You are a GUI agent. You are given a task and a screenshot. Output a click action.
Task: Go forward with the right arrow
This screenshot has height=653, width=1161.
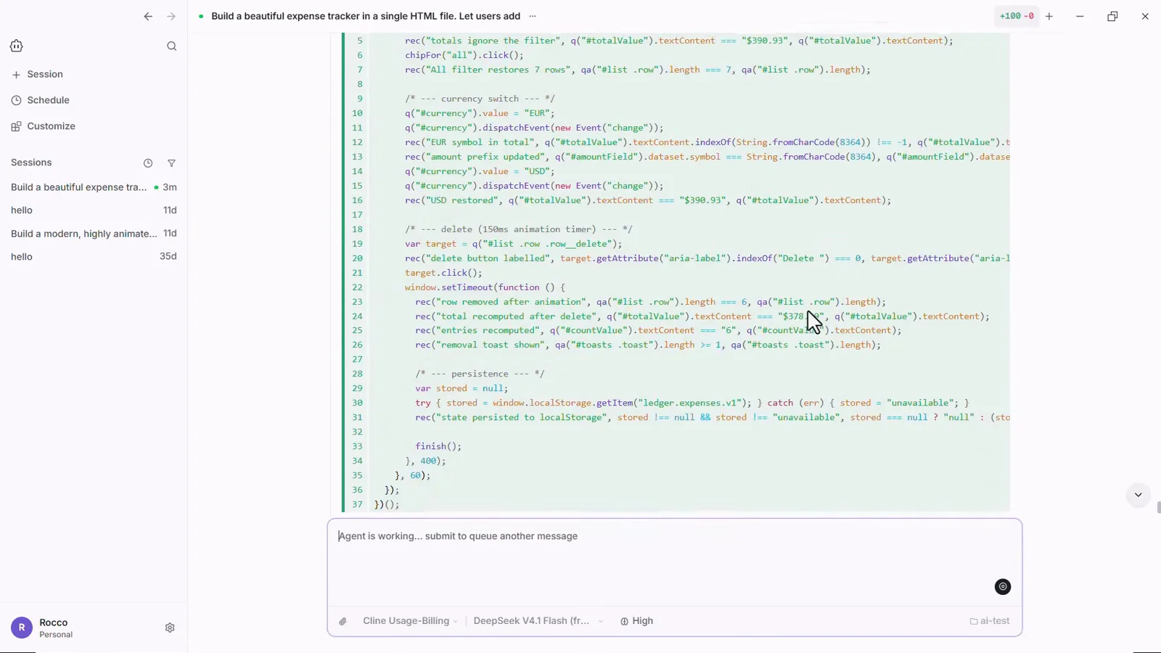click(171, 16)
